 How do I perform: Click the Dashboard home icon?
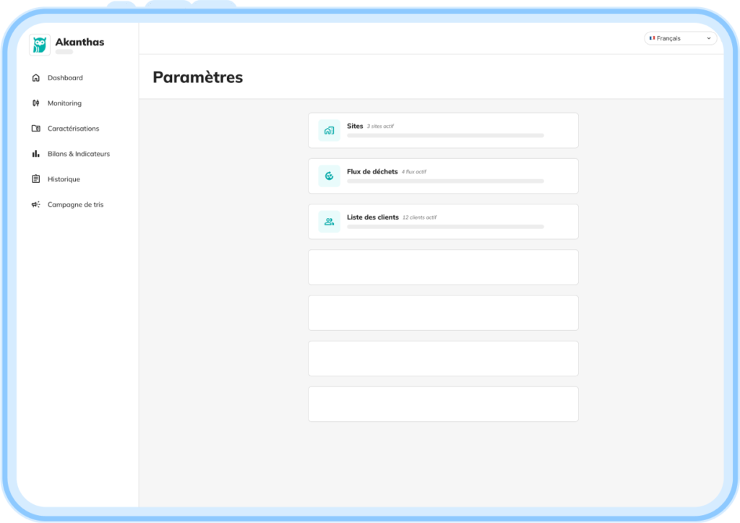click(36, 78)
